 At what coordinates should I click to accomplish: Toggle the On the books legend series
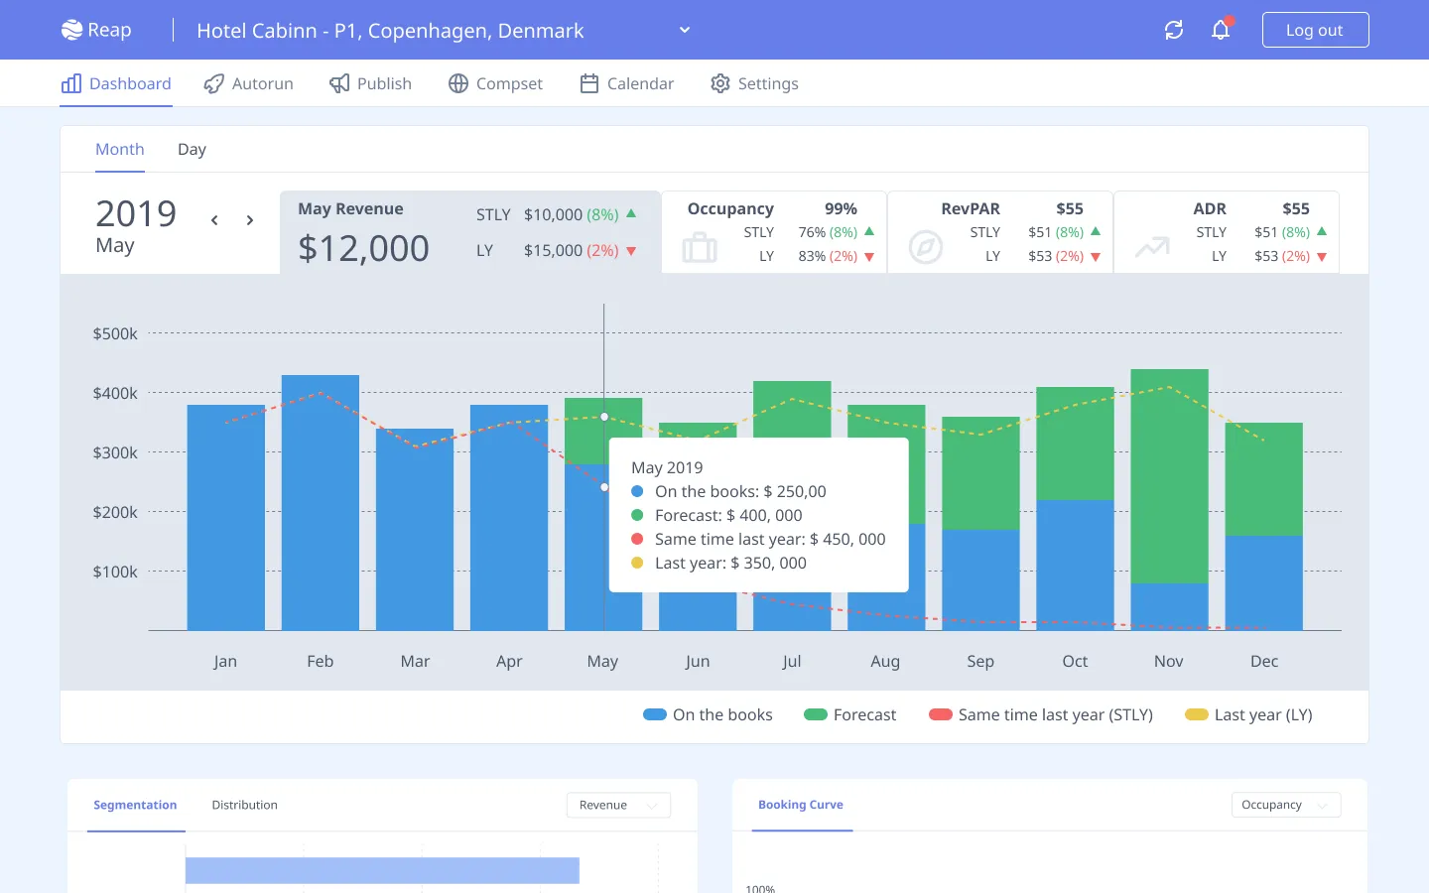[708, 714]
